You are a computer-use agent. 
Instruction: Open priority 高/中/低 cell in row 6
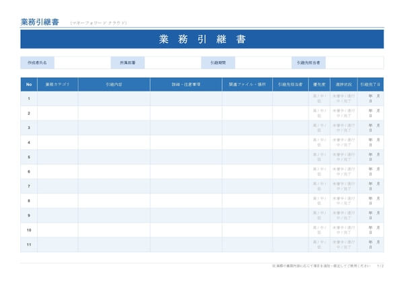[x=320, y=171]
